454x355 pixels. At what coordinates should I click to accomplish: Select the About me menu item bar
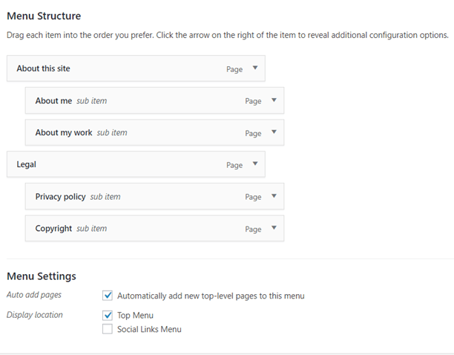tap(154, 100)
